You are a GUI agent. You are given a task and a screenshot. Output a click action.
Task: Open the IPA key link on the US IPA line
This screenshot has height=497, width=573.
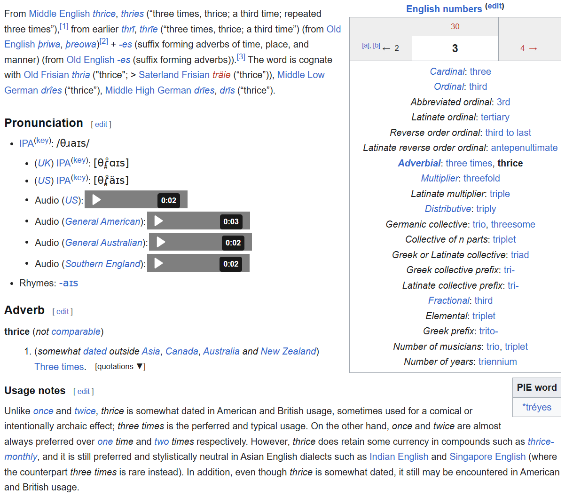tap(79, 178)
